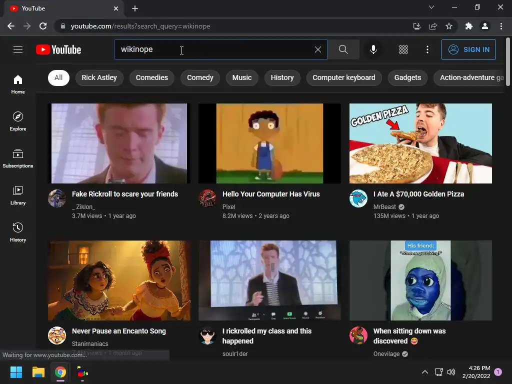Viewport: 512px width, 384px height.
Task: Open a new browser tab
Action: tap(135, 8)
